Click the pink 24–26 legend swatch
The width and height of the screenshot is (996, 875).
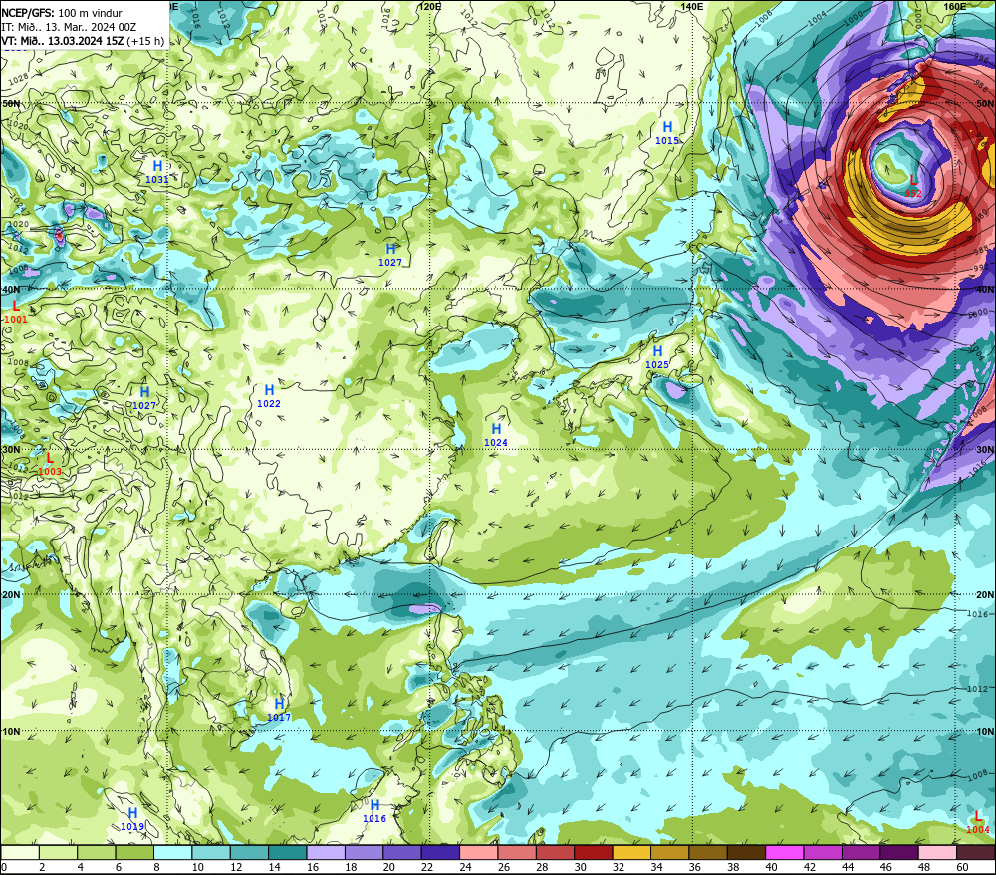(478, 852)
